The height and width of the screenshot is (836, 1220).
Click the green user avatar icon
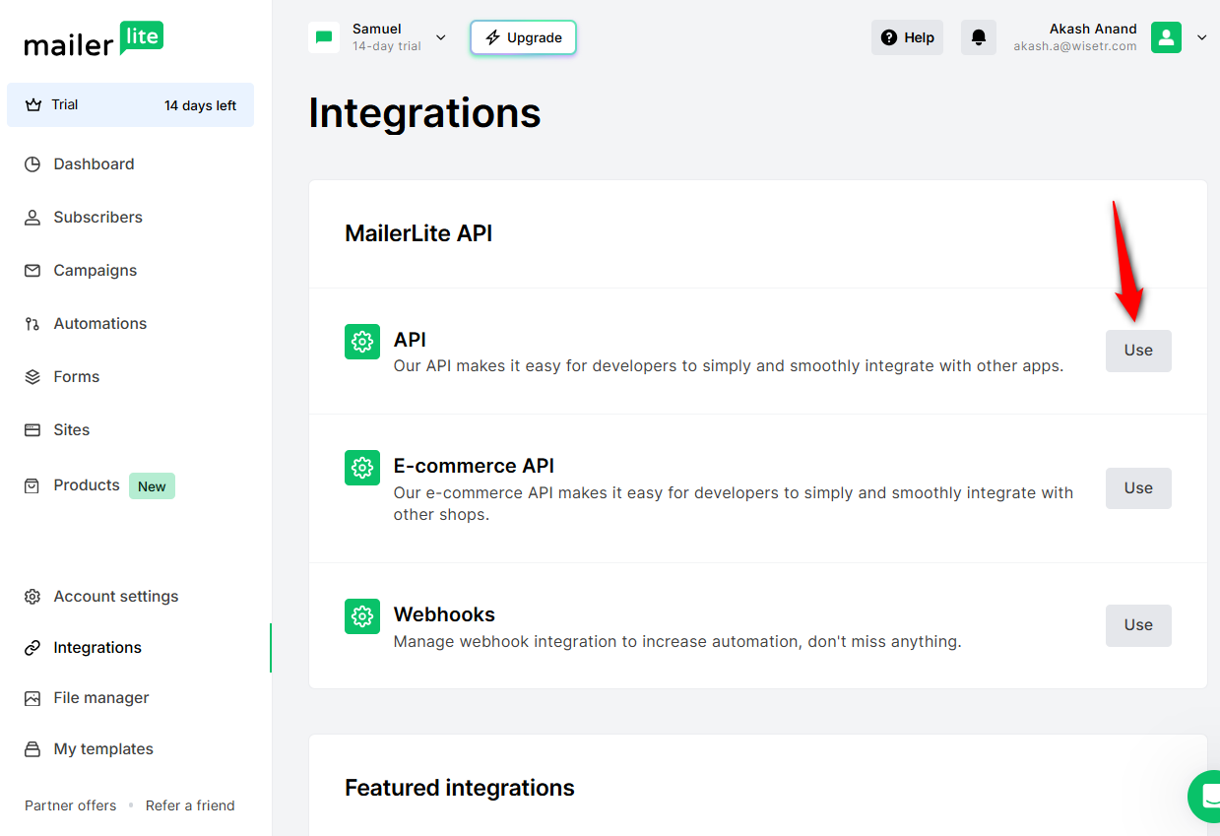tap(1166, 37)
